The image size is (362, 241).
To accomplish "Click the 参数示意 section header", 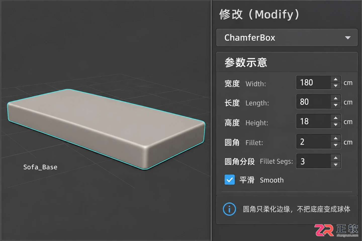I will coord(246,62).
